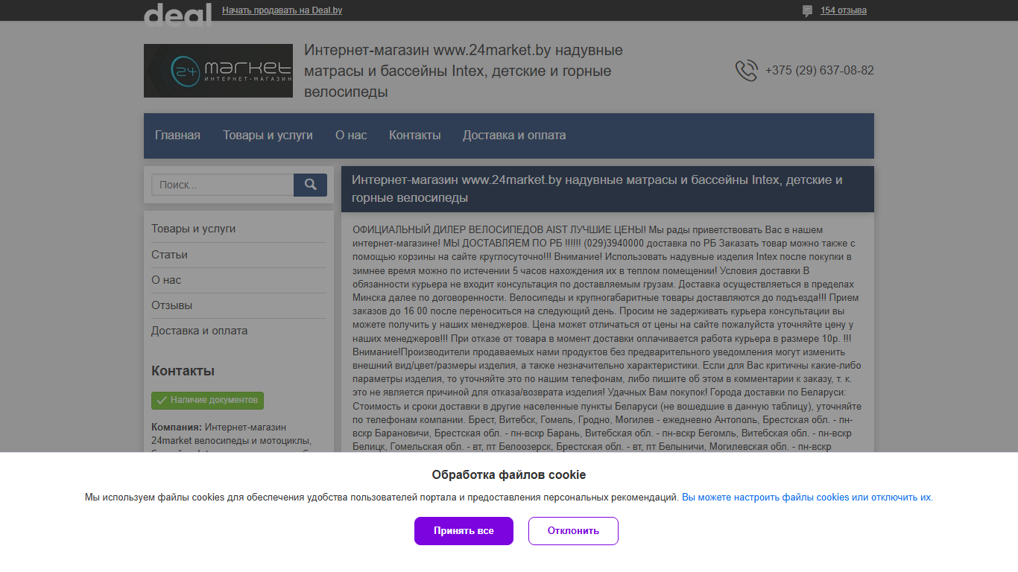Click the blue content panel heading
Image resolution: width=1018 pixels, height=572 pixels.
click(x=607, y=189)
